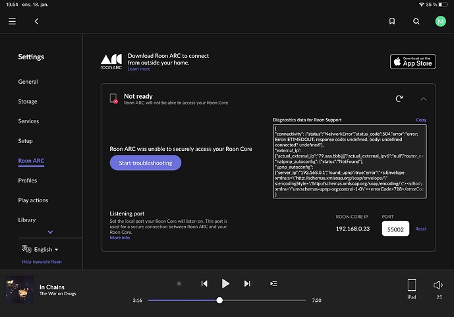This screenshot has width=454, height=317.
Task: Open Play actions settings
Action: click(33, 200)
